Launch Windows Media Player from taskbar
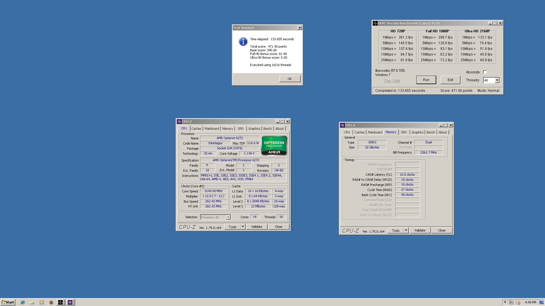Screen dimensions: 545x306 (x=42, y=302)
